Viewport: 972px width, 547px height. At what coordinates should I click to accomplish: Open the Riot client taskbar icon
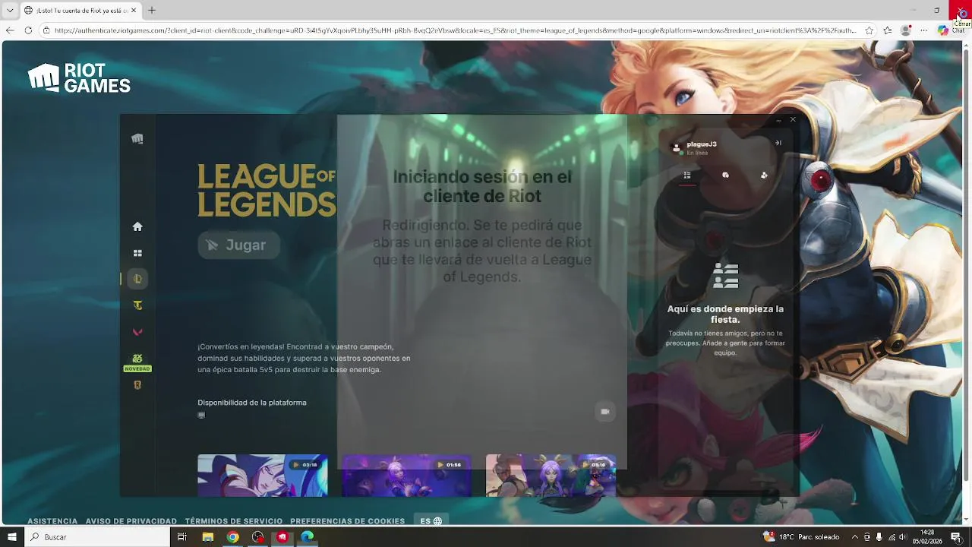[282, 537]
